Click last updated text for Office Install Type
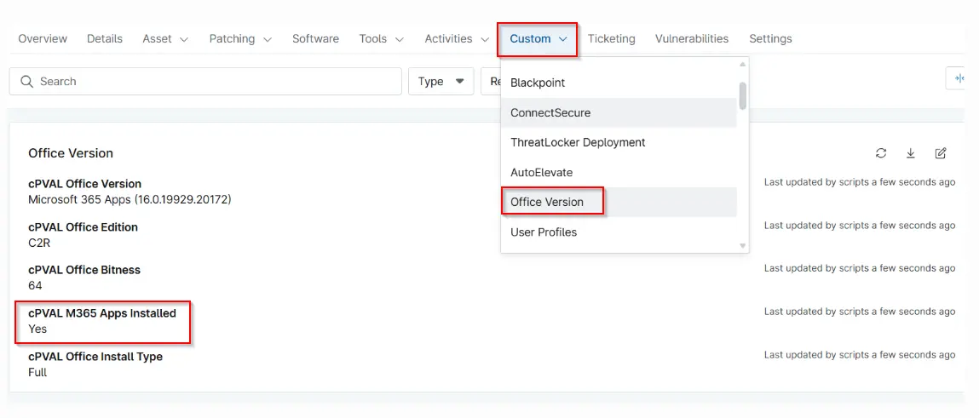 pyautogui.click(x=860, y=354)
